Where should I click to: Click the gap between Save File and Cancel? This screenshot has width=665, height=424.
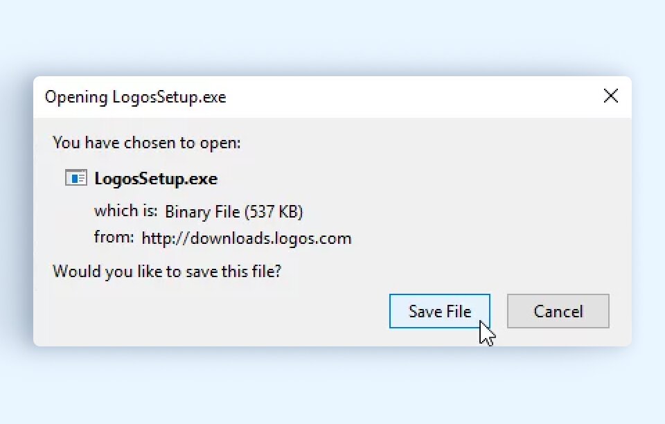point(499,311)
